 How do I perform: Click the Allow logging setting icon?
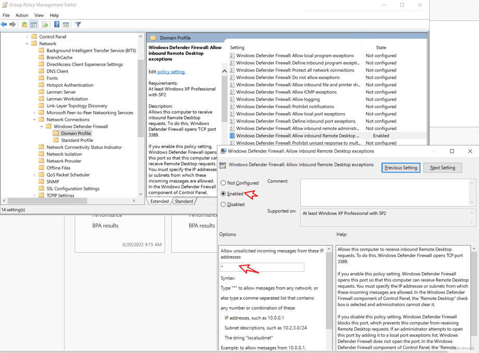pyautogui.click(x=232, y=99)
